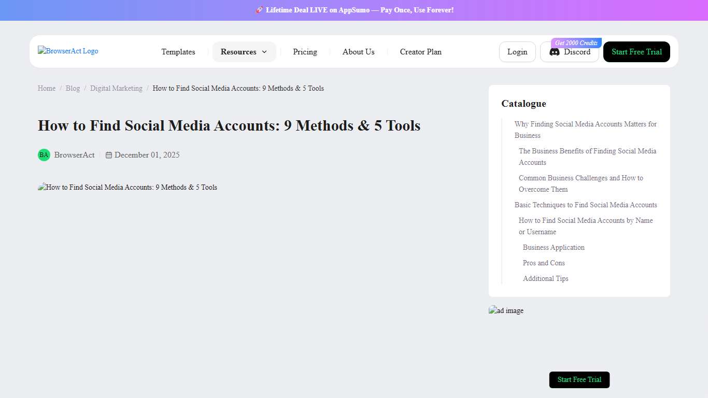Select the Pricing navigation item
708x398 pixels.
pyautogui.click(x=305, y=52)
